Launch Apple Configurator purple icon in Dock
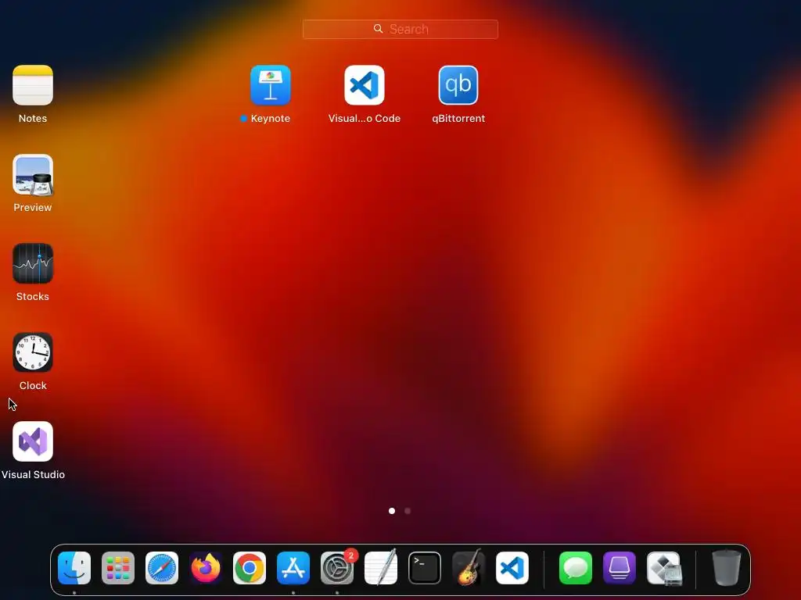Screen dimensions: 801x600 (x=620, y=568)
